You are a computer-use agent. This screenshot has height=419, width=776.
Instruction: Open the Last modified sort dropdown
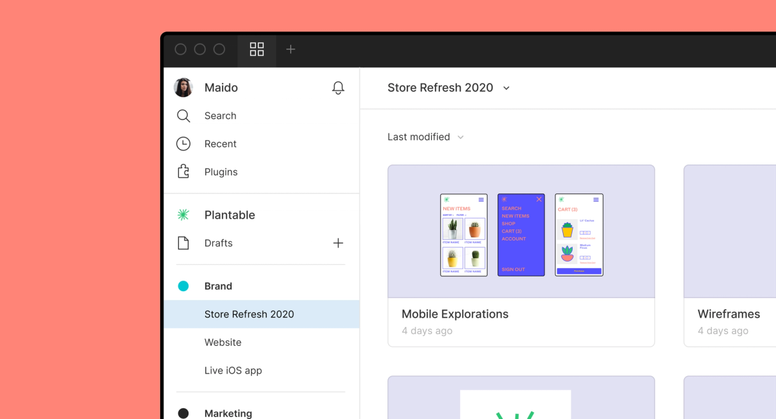[x=425, y=137]
